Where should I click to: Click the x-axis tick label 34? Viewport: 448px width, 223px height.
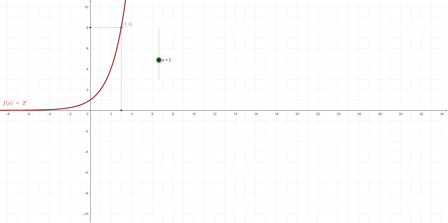tap(442, 114)
